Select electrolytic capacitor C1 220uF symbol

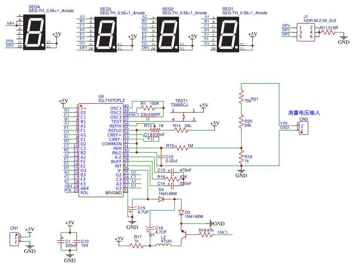61,241
